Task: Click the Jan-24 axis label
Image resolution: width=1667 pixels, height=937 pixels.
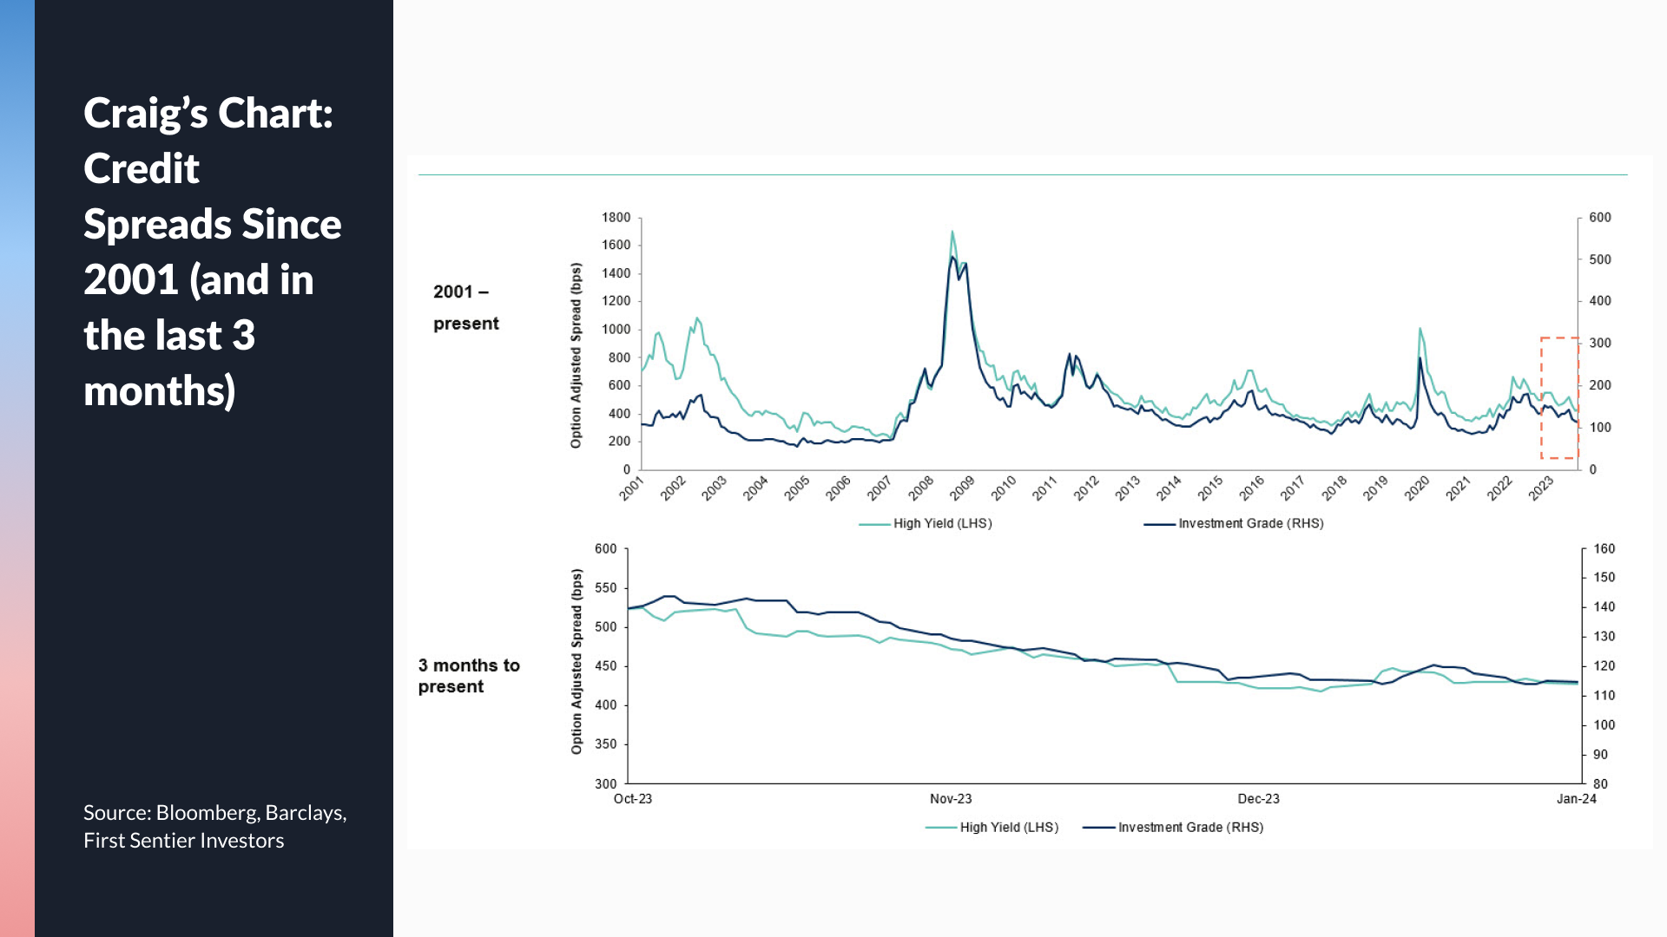Action: point(1576,798)
